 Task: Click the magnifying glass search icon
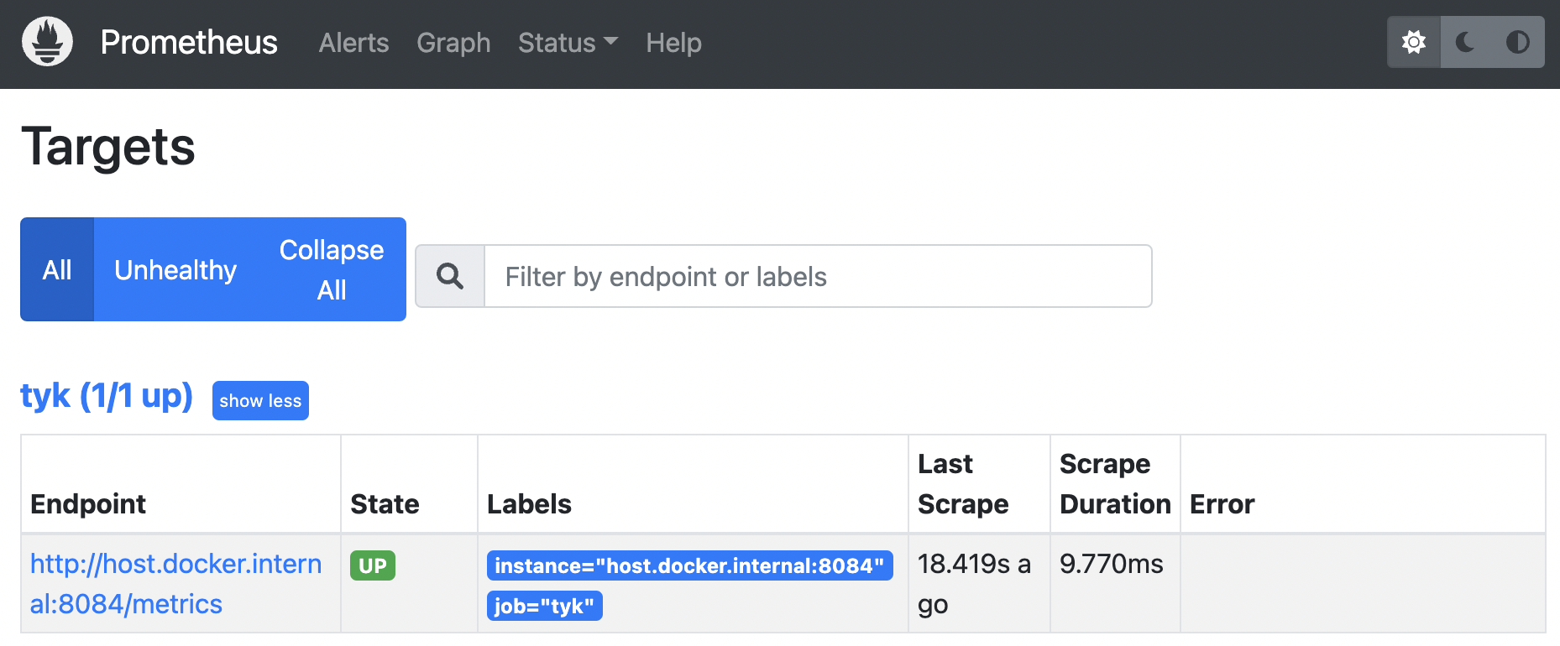(x=450, y=276)
